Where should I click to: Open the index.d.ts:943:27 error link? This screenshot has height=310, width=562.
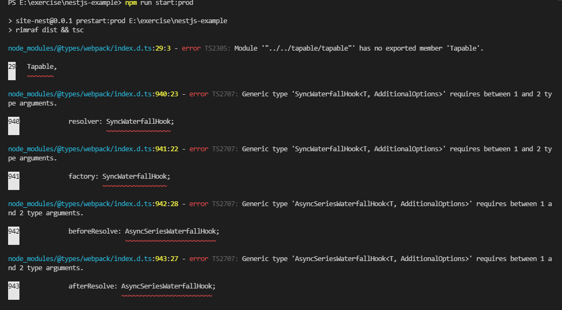pyautogui.click(x=93, y=258)
